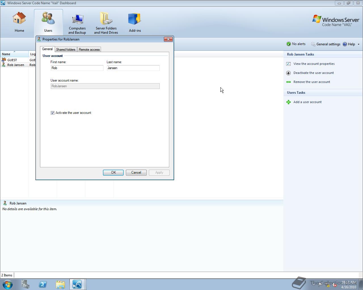The image size is (363, 290).
Task: Expand the Help dropdown arrow
Action: [x=358, y=44]
